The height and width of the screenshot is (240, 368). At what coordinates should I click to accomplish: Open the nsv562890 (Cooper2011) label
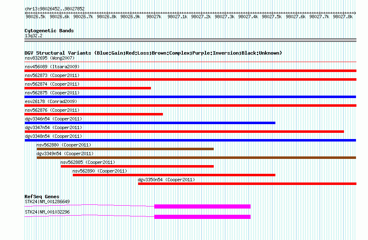coord(100,171)
